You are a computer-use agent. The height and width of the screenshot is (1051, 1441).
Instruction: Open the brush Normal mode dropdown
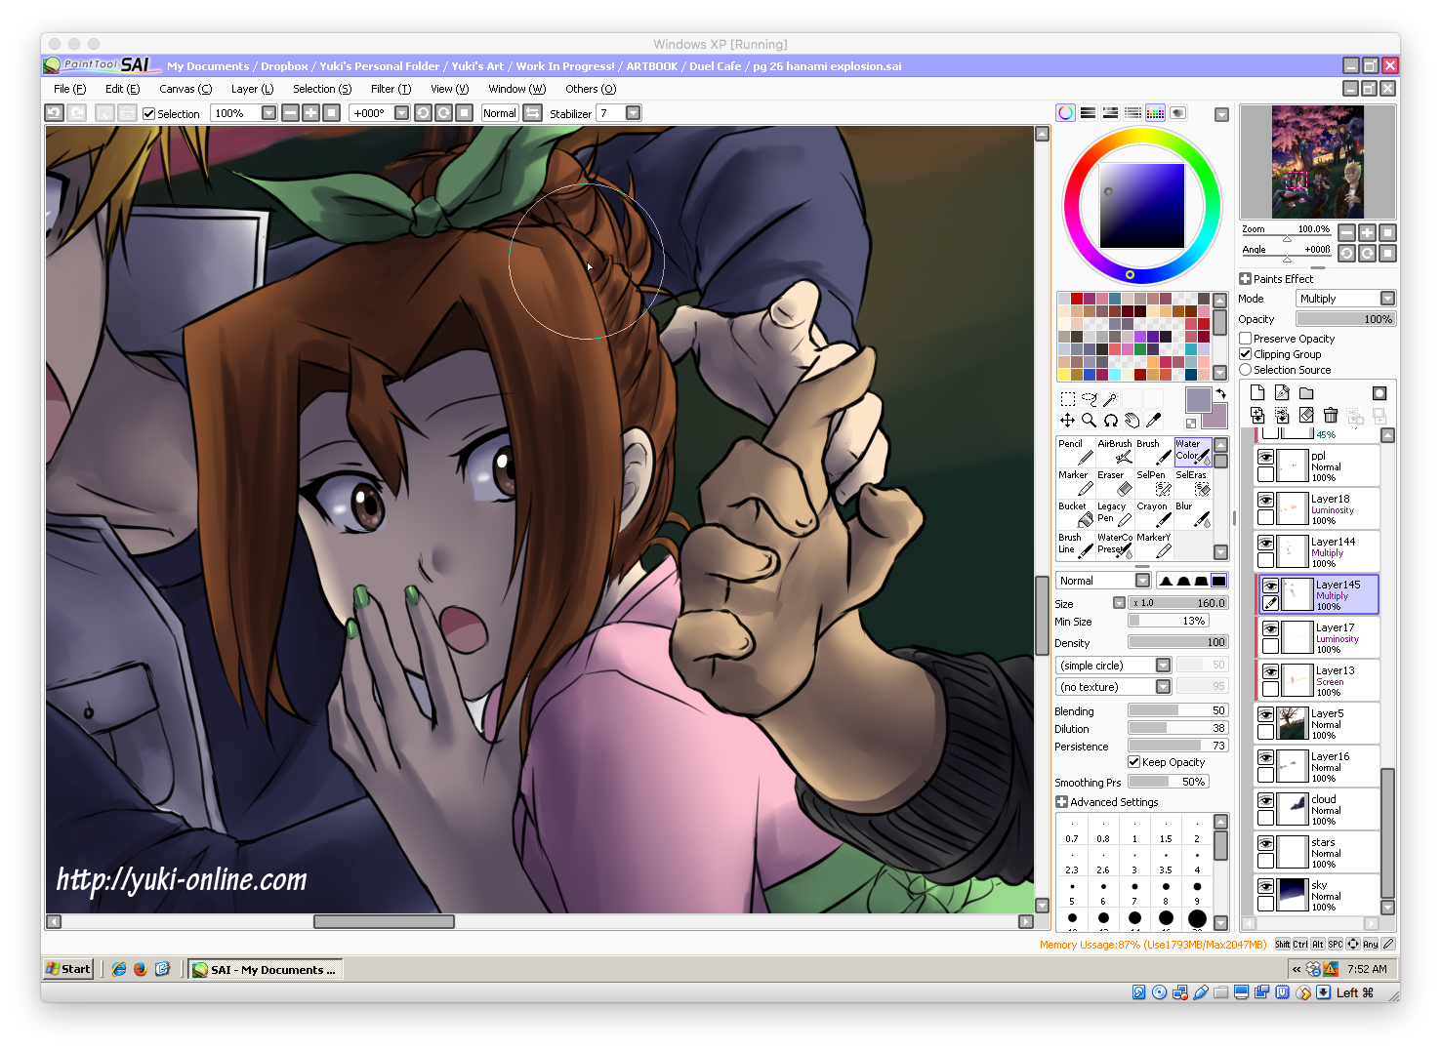(1142, 581)
